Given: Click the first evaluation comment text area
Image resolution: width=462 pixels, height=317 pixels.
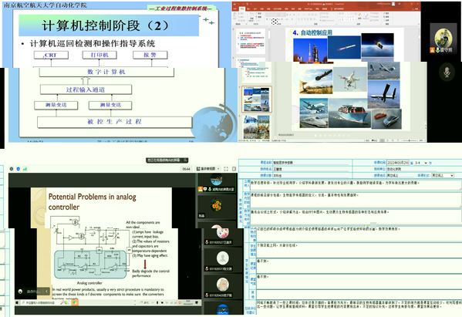Looking at the screenshot, I should [x=355, y=185].
